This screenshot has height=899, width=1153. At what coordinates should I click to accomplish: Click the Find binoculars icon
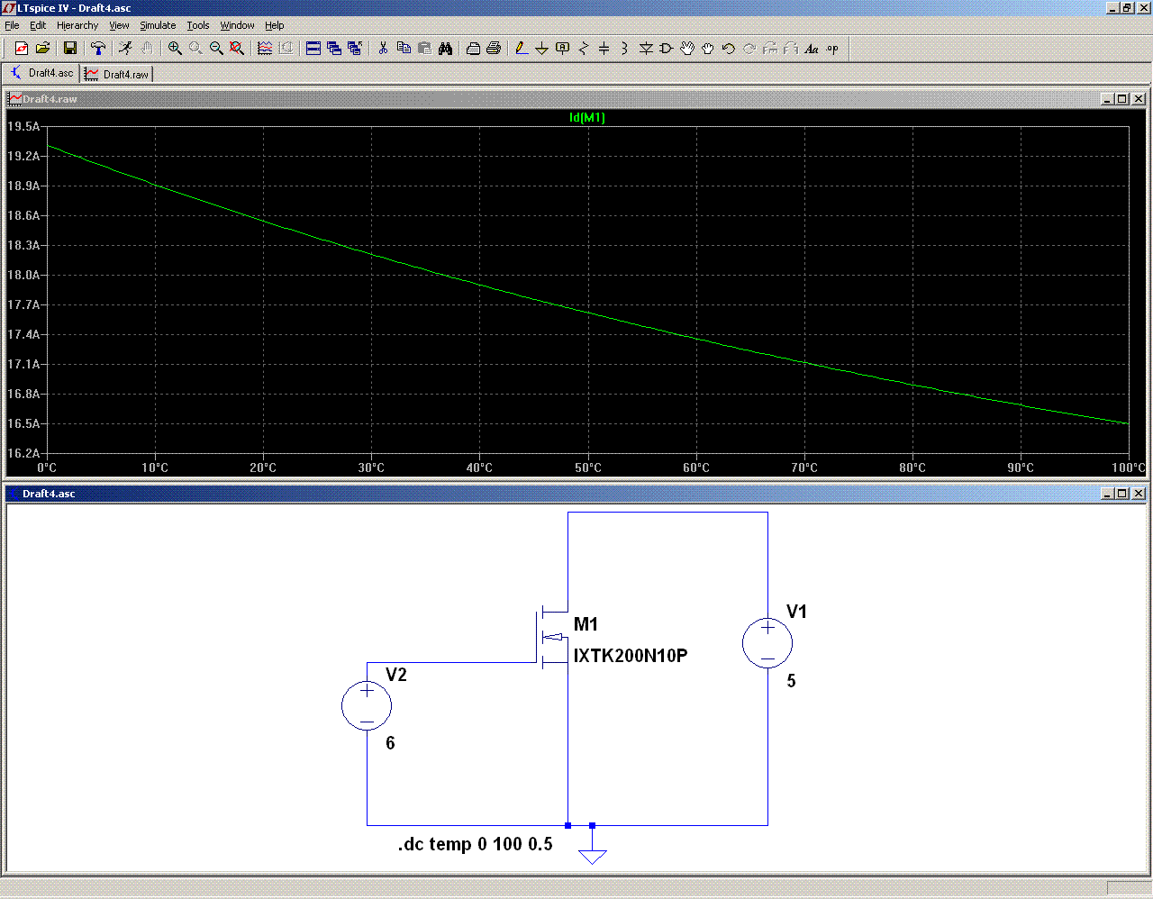445,49
